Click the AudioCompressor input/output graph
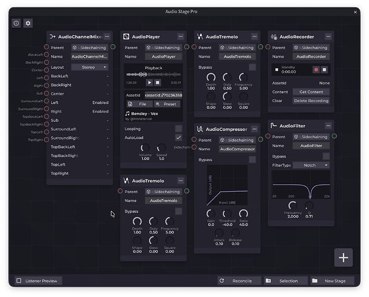369x297 pixels. point(227,185)
